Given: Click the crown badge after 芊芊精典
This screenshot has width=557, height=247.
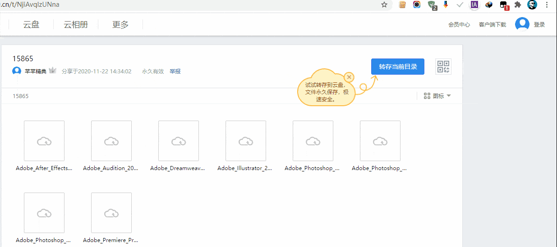Looking at the screenshot, I should click(52, 71).
